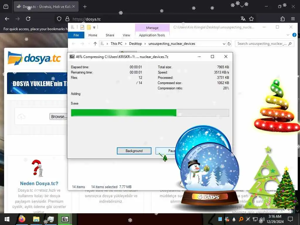The height and width of the screenshot is (225, 300).
Task: Reload the dosya.tc page
Action: click(28, 19)
